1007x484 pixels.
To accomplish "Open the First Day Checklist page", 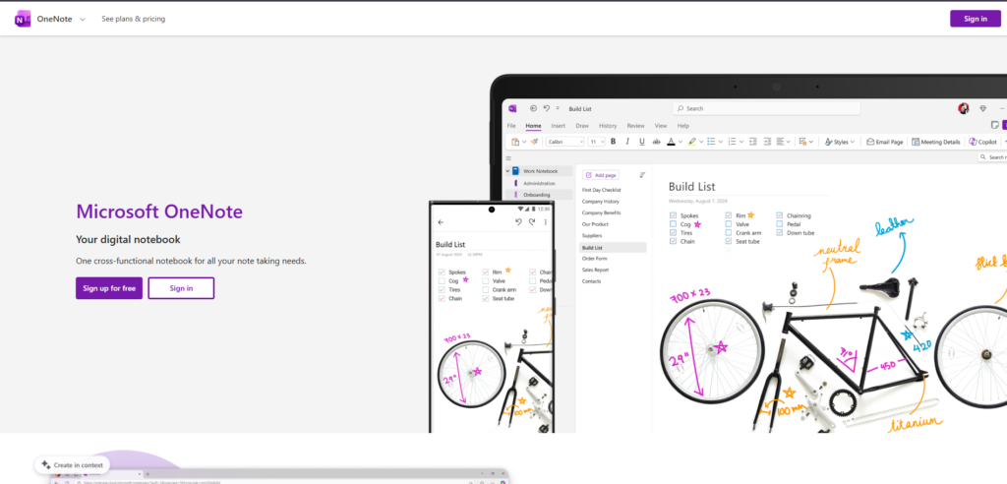I will click(601, 190).
